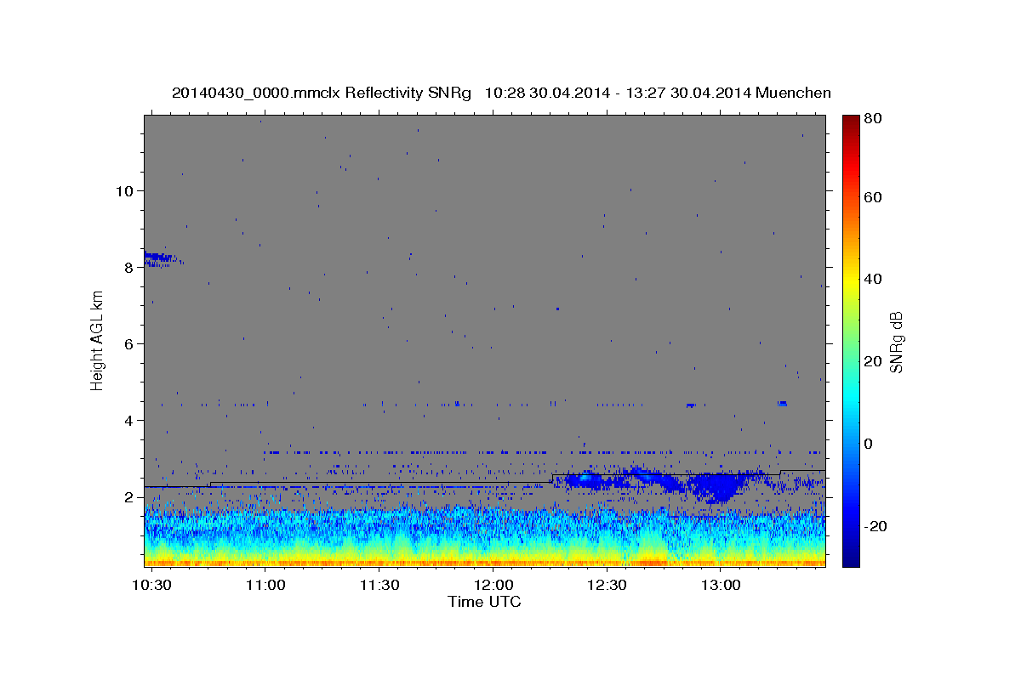This screenshot has height=680, width=1021.
Task: Click the 12:00 time tick label
Action: 493,586
